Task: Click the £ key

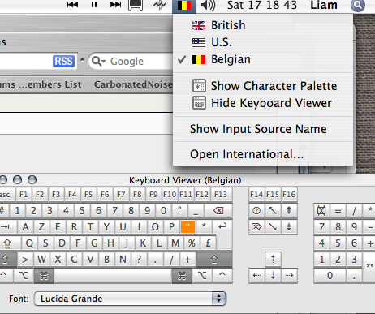Action: (x=208, y=243)
